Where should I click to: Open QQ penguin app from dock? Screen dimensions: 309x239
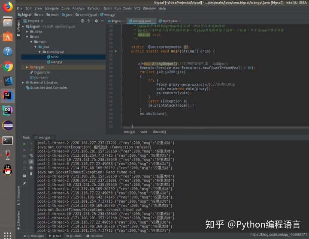click(7, 170)
